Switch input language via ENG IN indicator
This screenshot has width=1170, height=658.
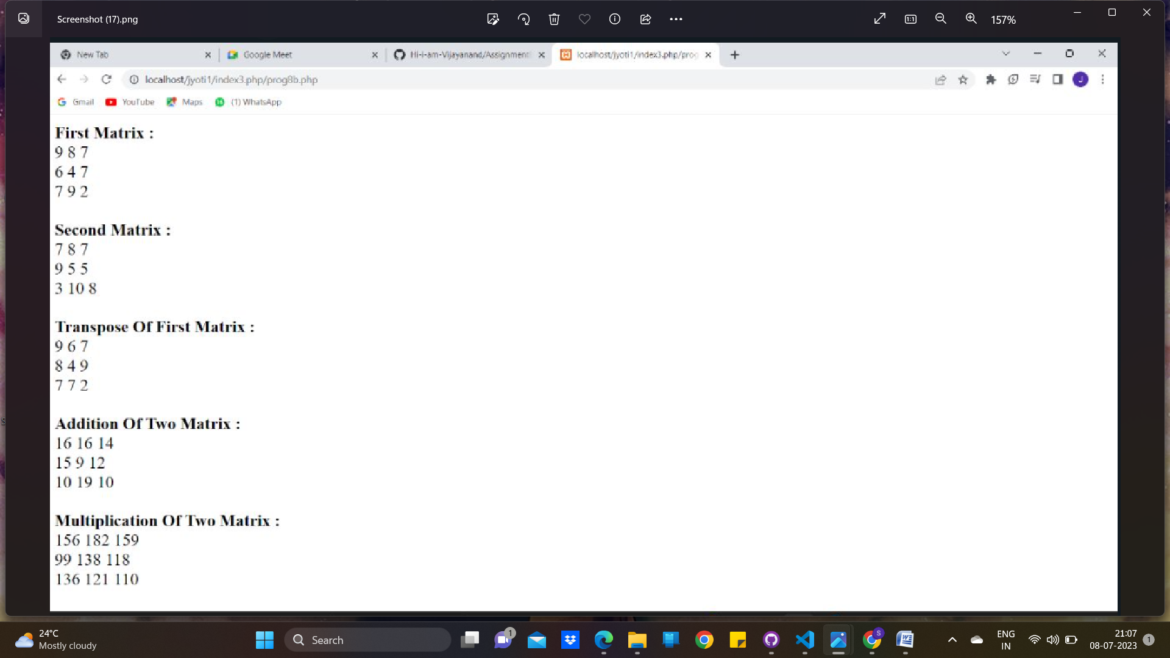pyautogui.click(x=1005, y=640)
